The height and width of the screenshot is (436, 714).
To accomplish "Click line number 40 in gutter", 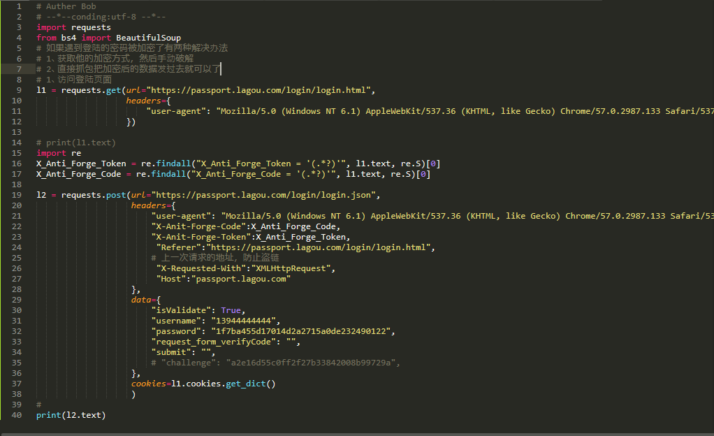I will tap(16, 415).
